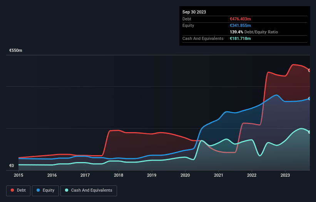
Task: Click the 2015 x-axis label
Action: (18, 175)
